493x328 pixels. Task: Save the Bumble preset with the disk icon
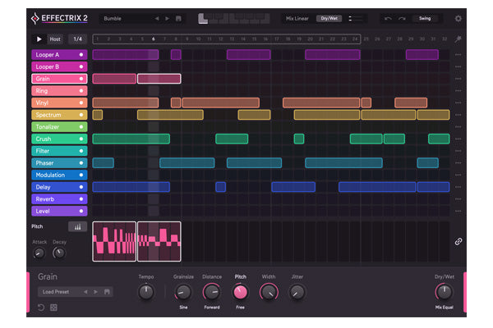pos(178,18)
